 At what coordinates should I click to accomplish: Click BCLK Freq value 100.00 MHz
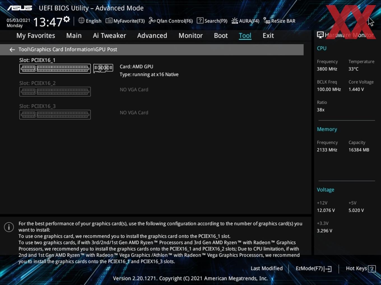pyautogui.click(x=329, y=89)
